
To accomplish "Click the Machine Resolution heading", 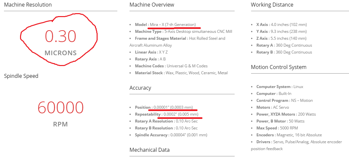I will (28, 5).
